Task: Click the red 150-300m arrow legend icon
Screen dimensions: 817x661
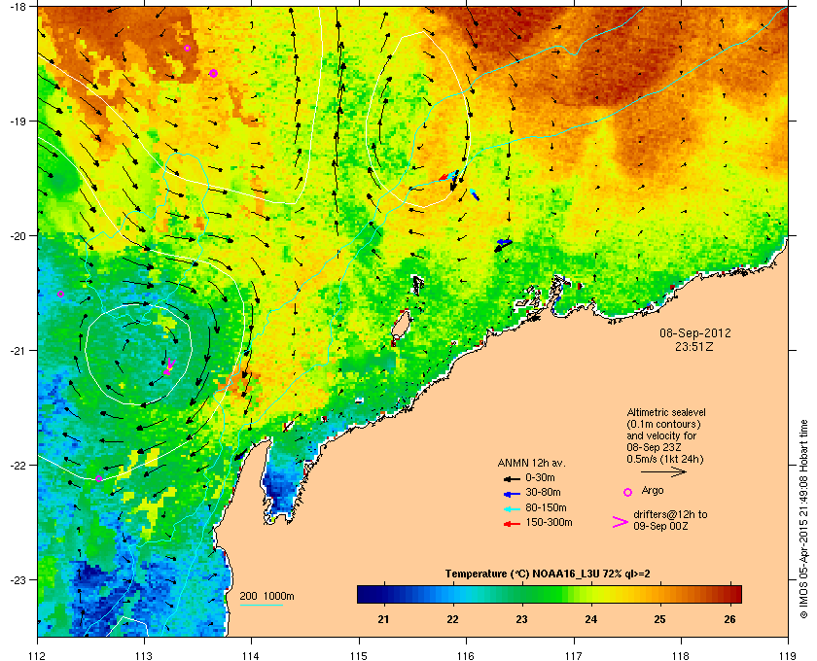Action: pos(513,524)
